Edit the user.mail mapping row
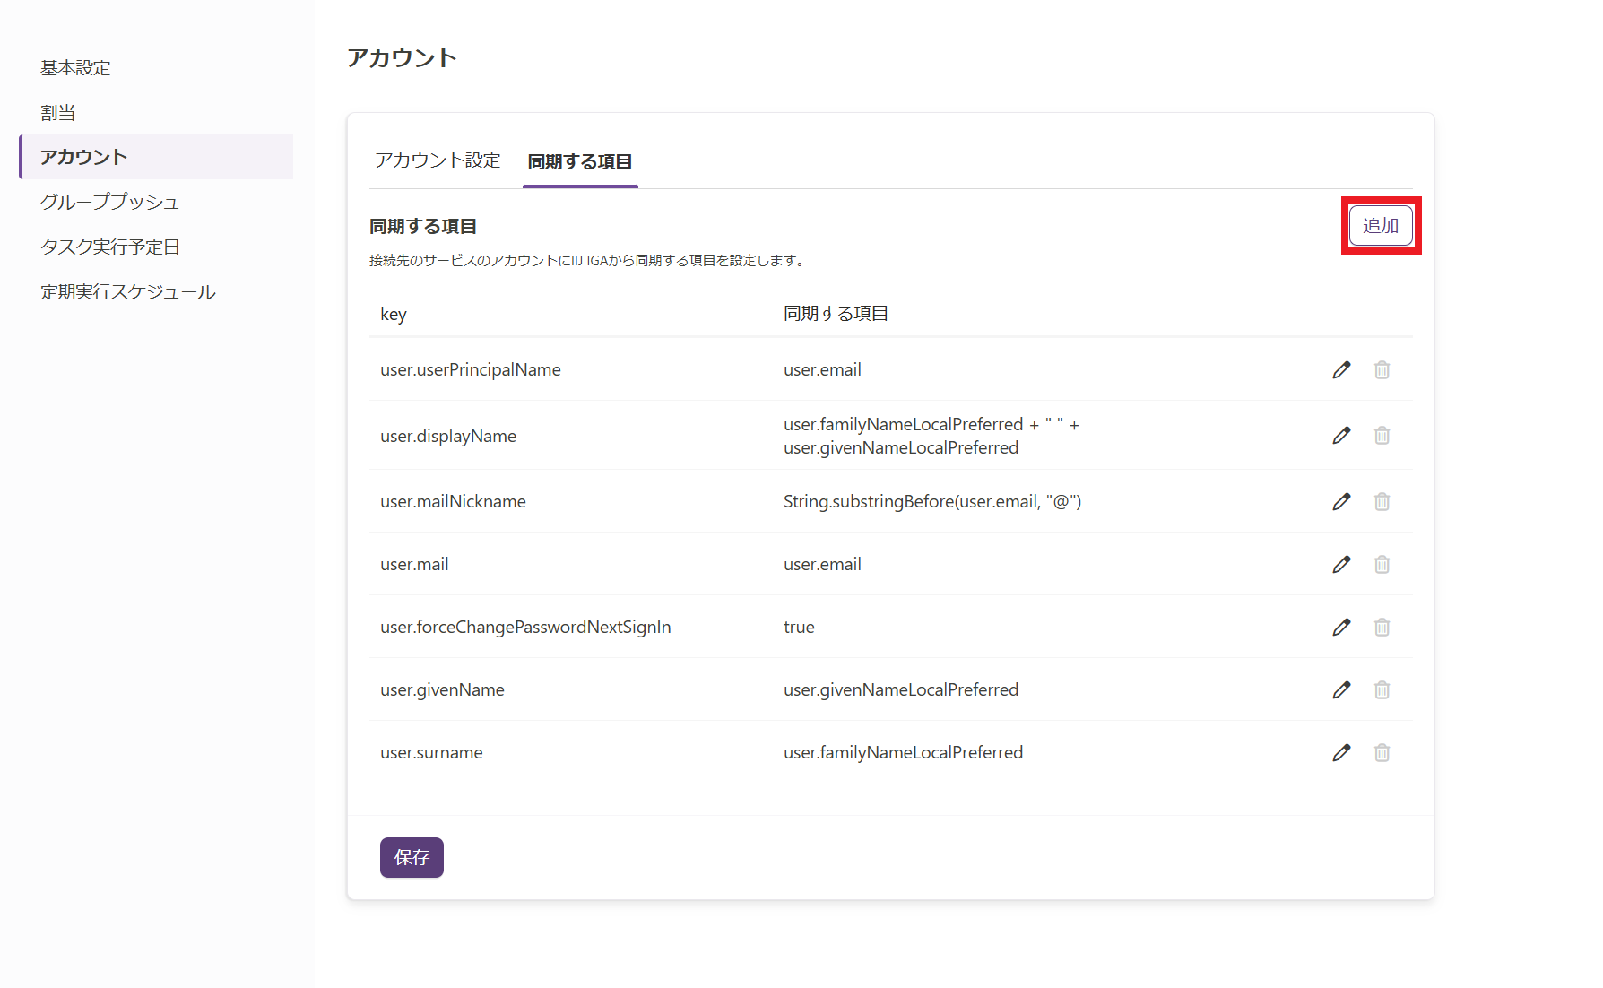This screenshot has width=1603, height=988. [x=1341, y=565]
